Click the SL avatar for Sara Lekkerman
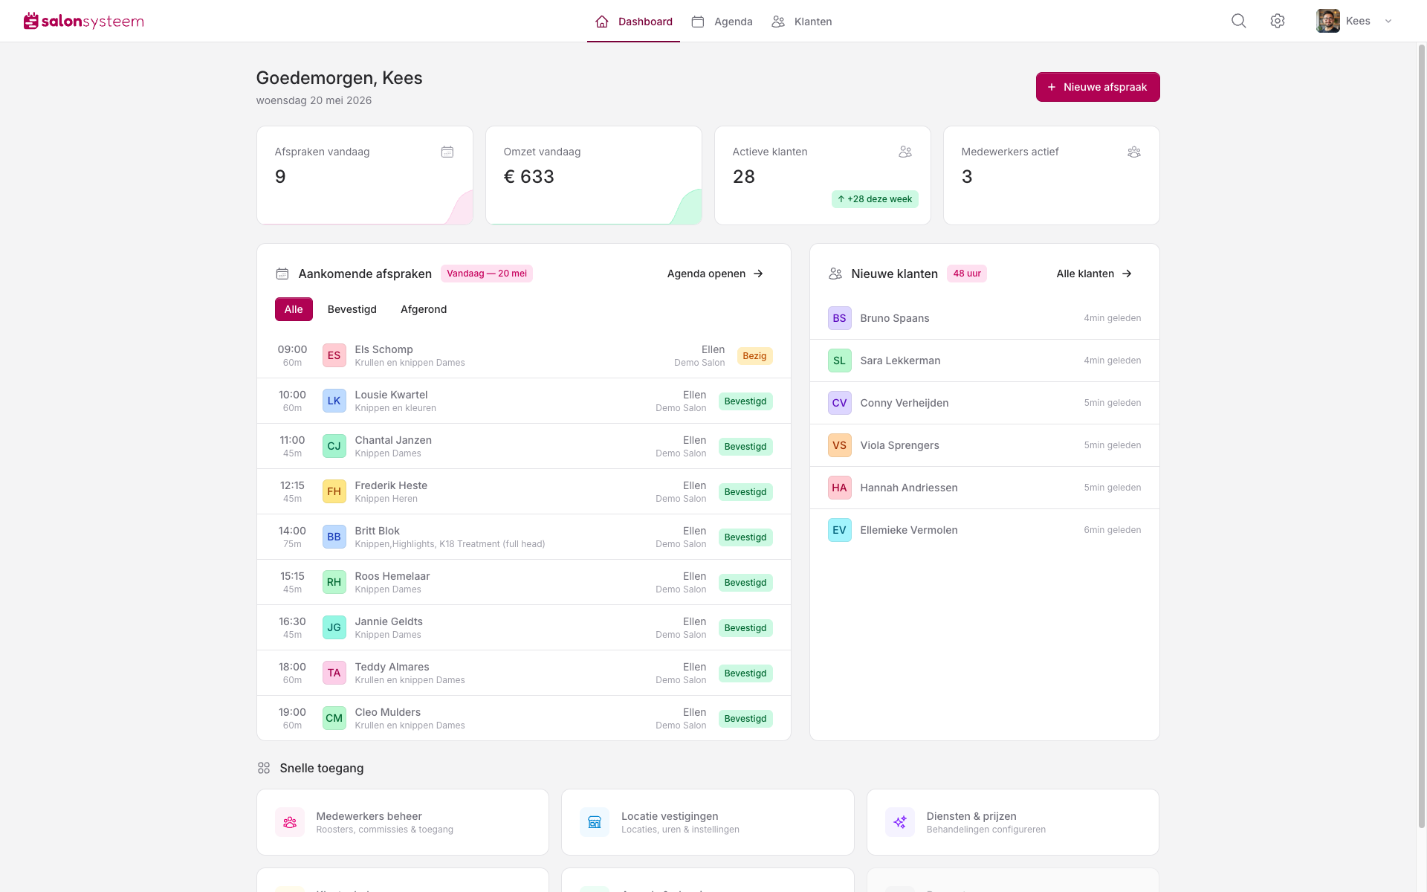 coord(840,361)
